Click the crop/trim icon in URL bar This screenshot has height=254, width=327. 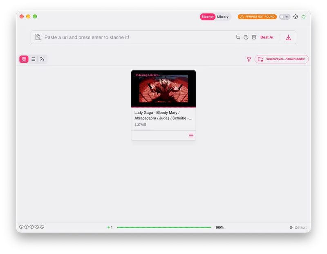[x=238, y=37]
